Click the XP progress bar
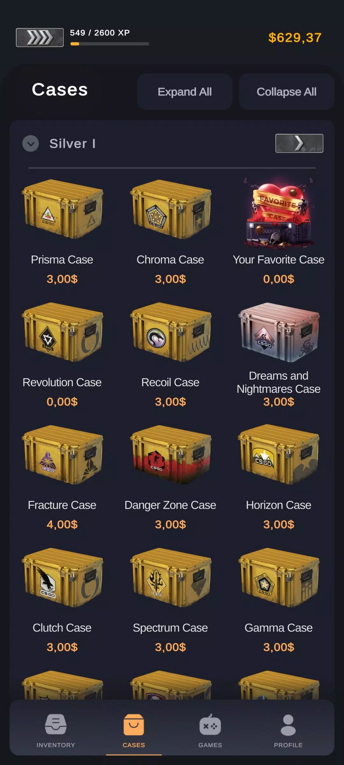Image resolution: width=344 pixels, height=765 pixels. 110,44
